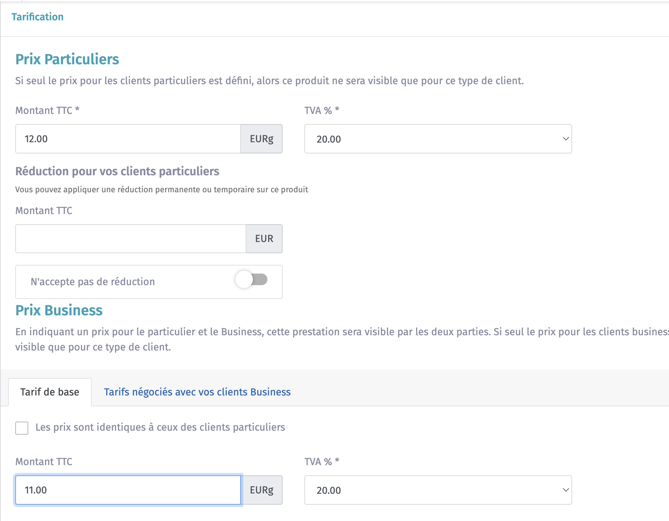Click the Réduction pour vos clients particuliers heading

tap(117, 171)
